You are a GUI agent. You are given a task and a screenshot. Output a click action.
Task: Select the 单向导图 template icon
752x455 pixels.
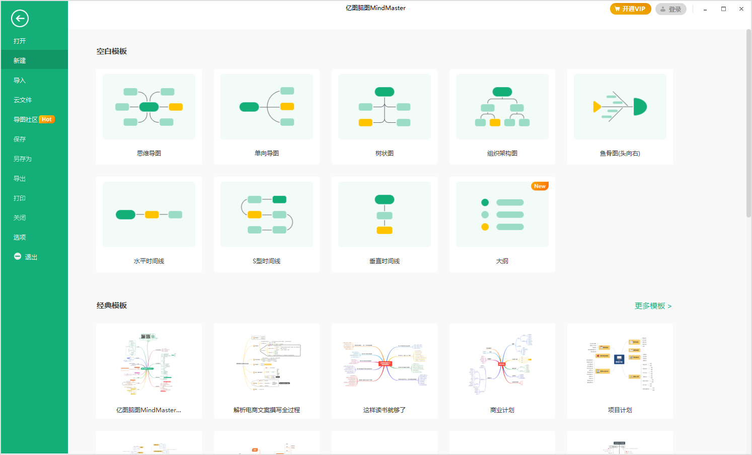[x=267, y=107]
